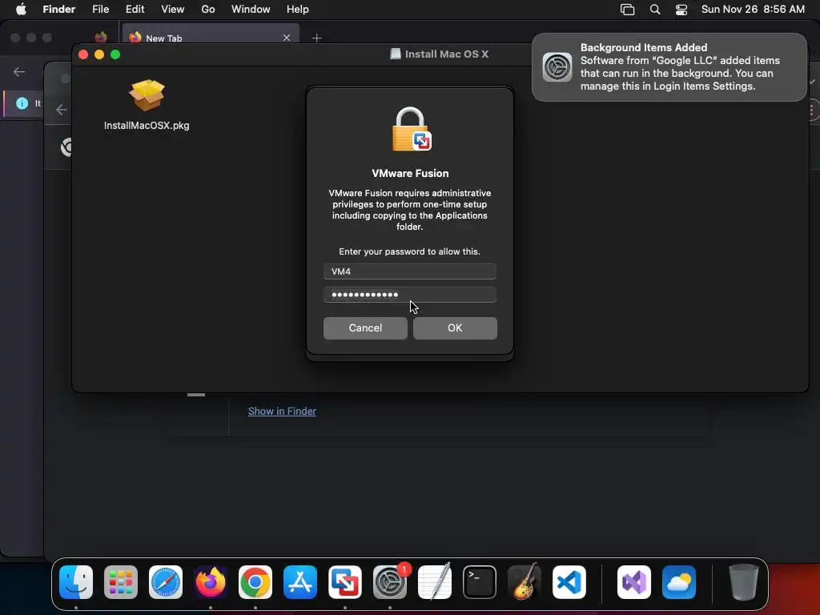Open the Help menu
The height and width of the screenshot is (615, 820).
298,10
